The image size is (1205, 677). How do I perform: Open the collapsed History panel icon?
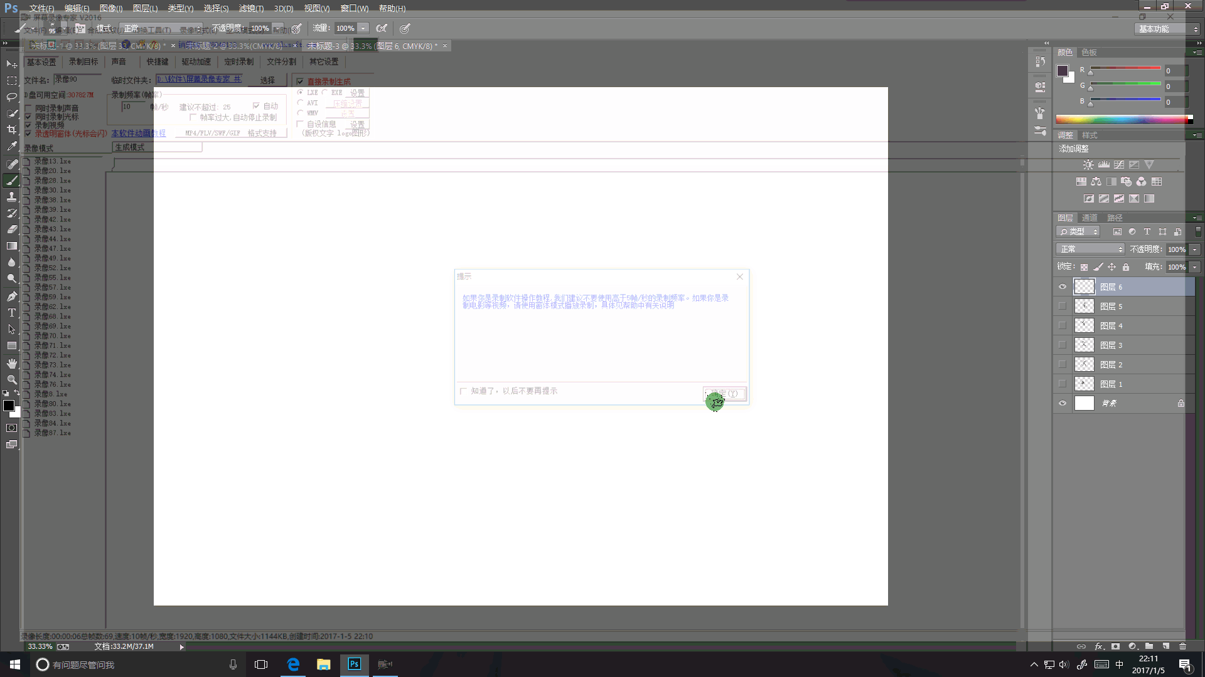point(1040,61)
